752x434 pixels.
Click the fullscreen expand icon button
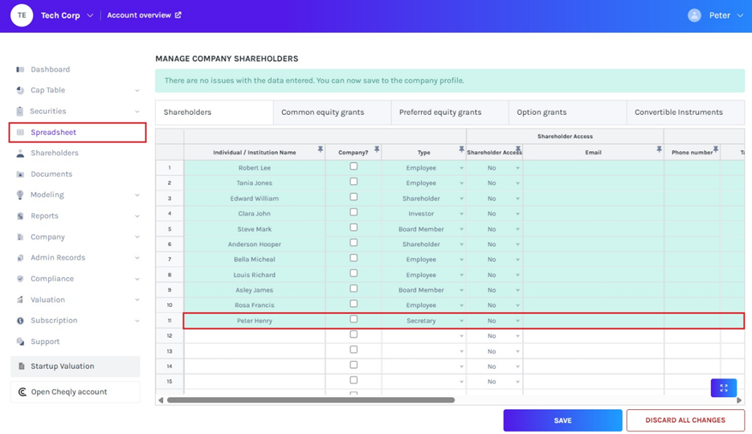pos(723,388)
